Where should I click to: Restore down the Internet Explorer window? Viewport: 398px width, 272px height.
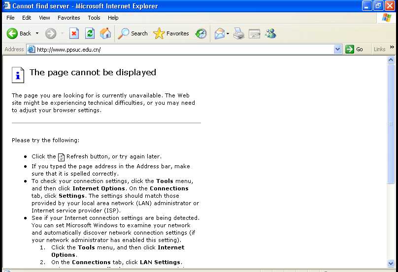[378, 6]
